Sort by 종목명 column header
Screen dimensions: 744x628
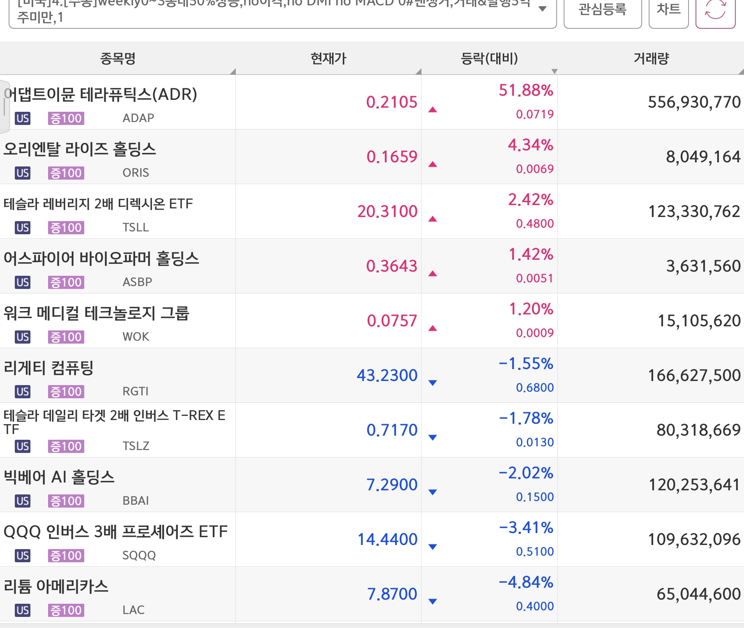(118, 58)
